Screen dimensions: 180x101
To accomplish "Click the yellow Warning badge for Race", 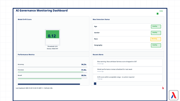I will tap(155, 39).
